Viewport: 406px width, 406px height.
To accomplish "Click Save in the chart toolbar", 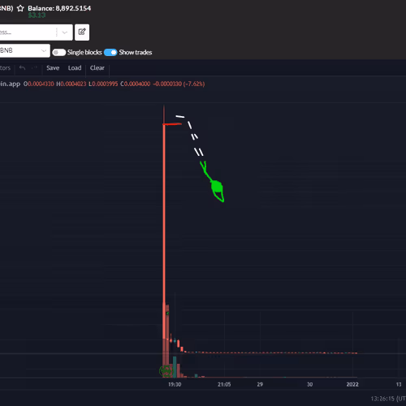I will point(53,67).
